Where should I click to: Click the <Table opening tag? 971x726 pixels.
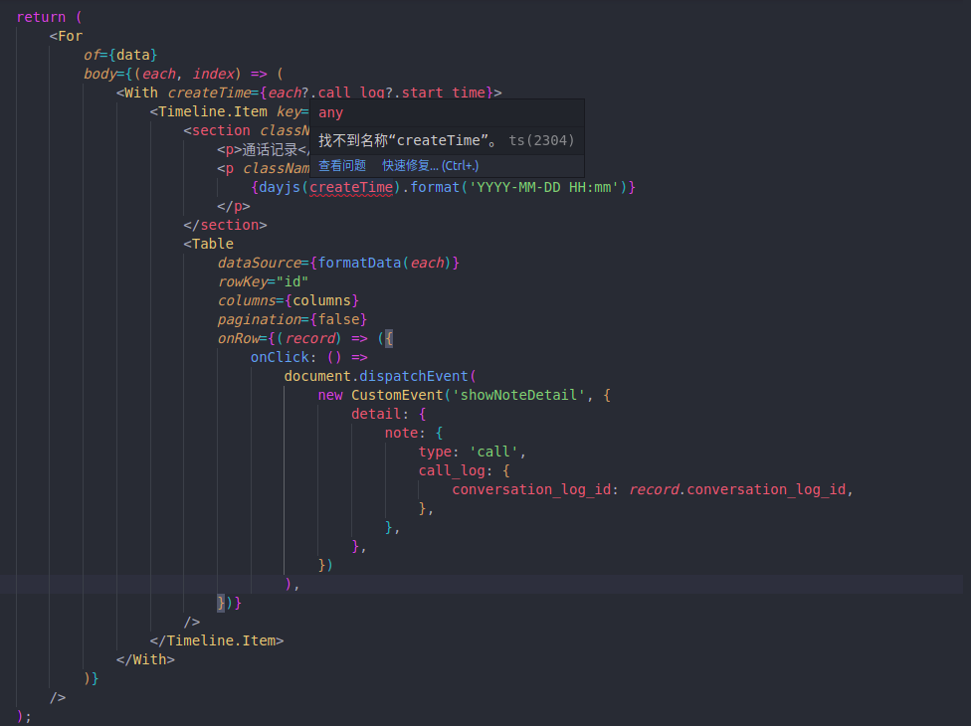tap(209, 244)
